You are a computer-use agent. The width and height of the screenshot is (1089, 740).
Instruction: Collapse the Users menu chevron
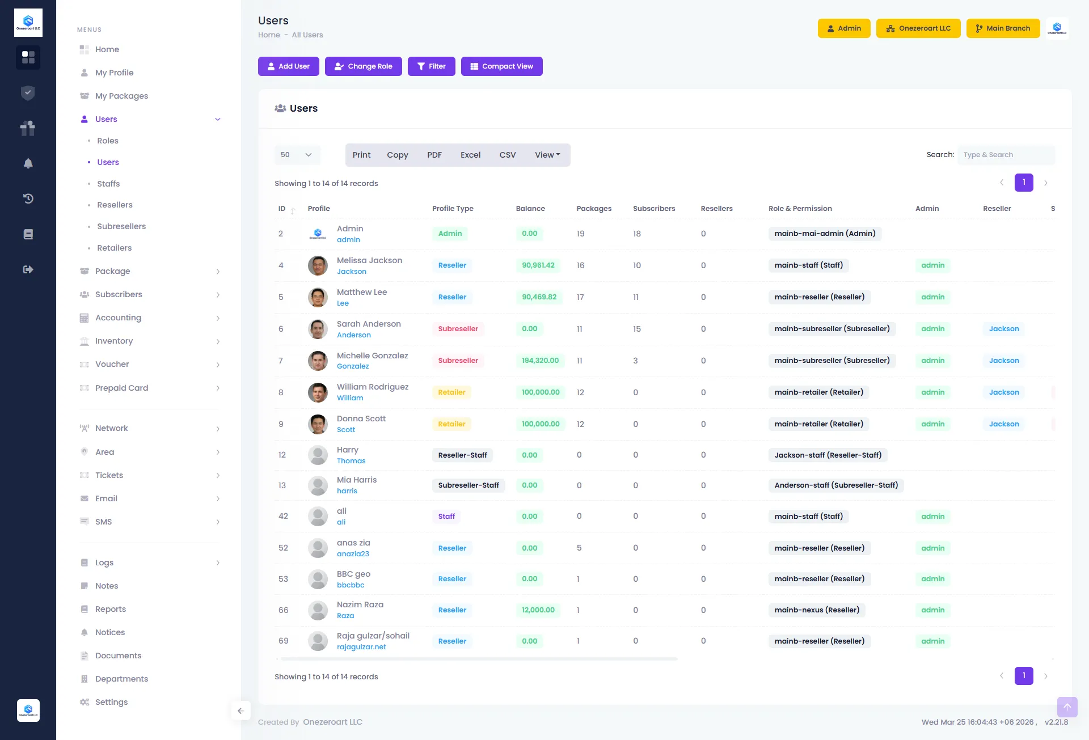[x=218, y=119]
